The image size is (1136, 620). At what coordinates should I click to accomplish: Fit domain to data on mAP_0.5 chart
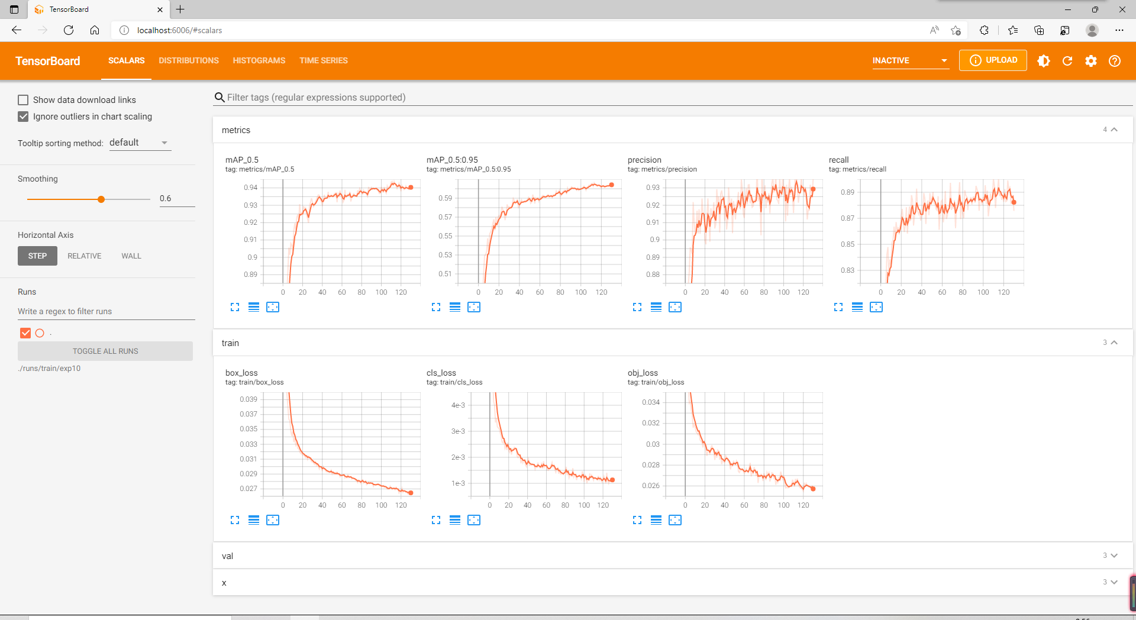273,307
